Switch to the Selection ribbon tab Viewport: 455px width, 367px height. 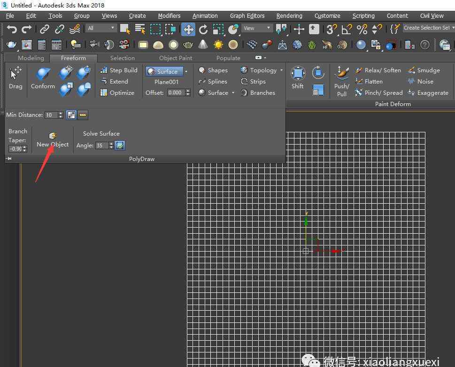123,58
